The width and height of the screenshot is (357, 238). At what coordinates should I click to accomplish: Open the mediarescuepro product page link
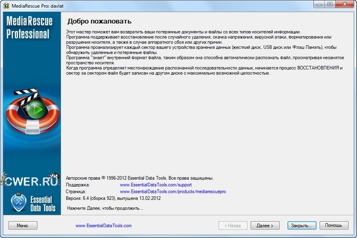point(173,192)
